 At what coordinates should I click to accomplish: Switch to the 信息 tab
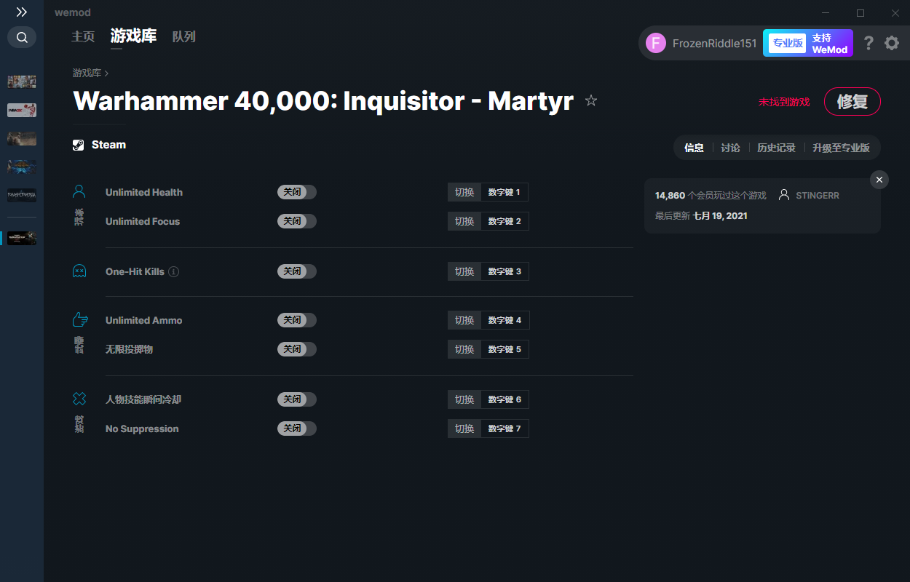click(694, 148)
